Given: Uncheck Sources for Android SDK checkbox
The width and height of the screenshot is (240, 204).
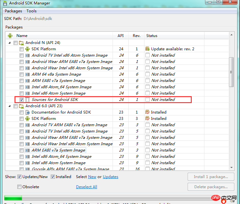Looking at the screenshot, I should click(21, 100).
